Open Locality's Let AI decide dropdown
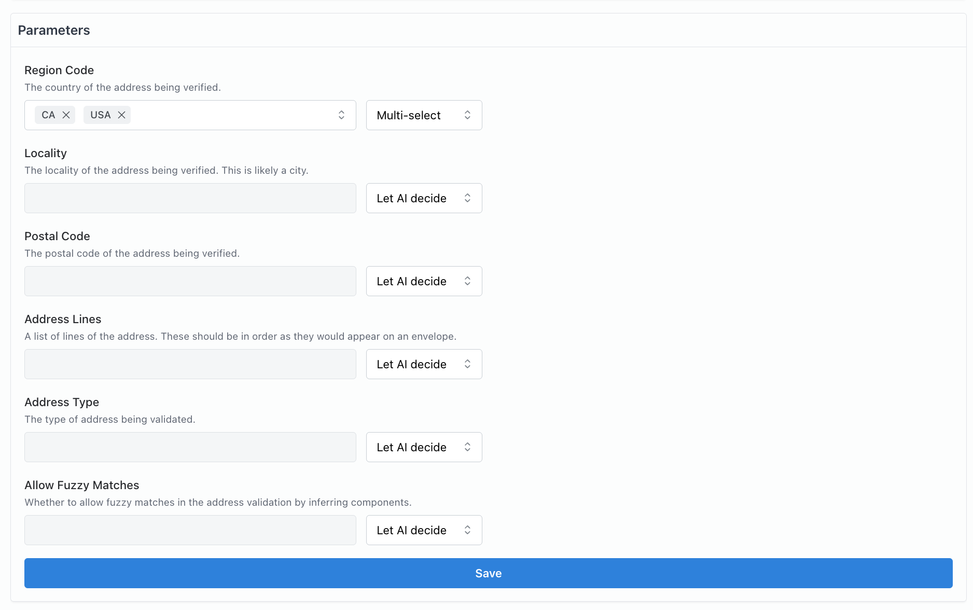The image size is (973, 610). point(424,198)
